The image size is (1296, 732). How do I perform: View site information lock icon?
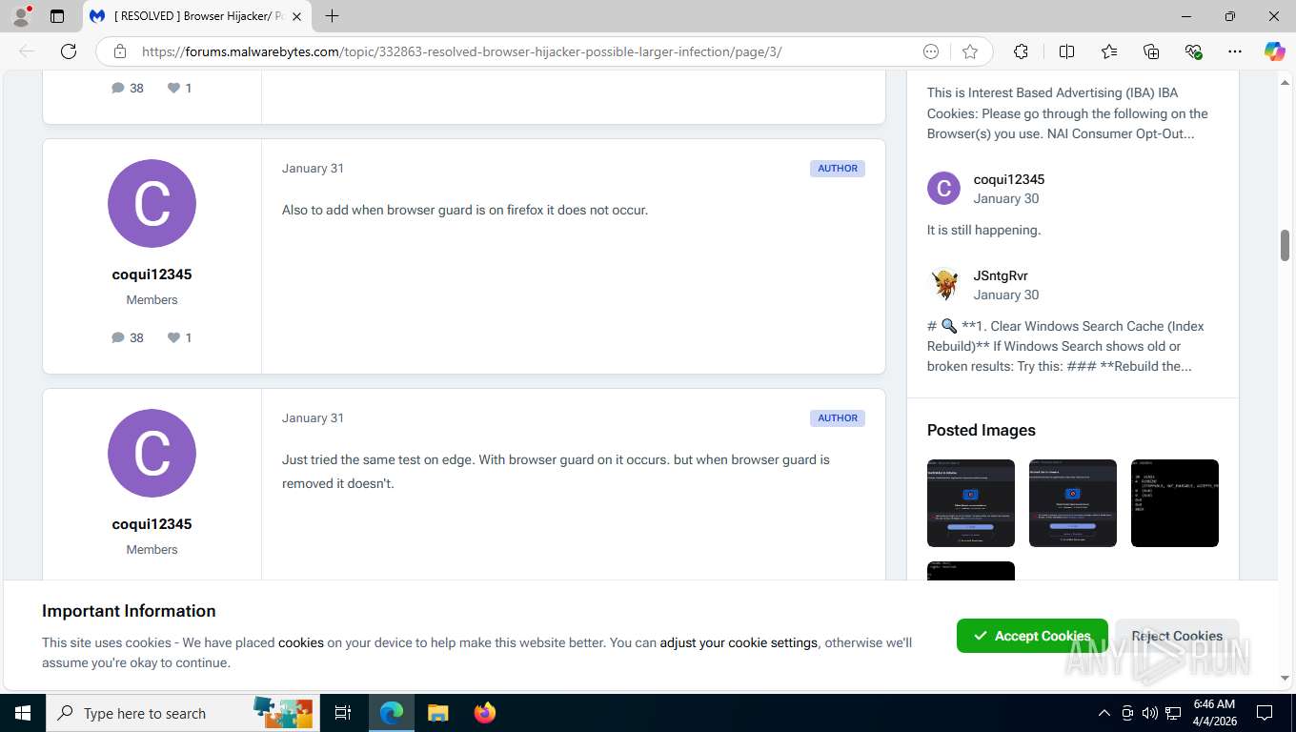click(x=119, y=51)
